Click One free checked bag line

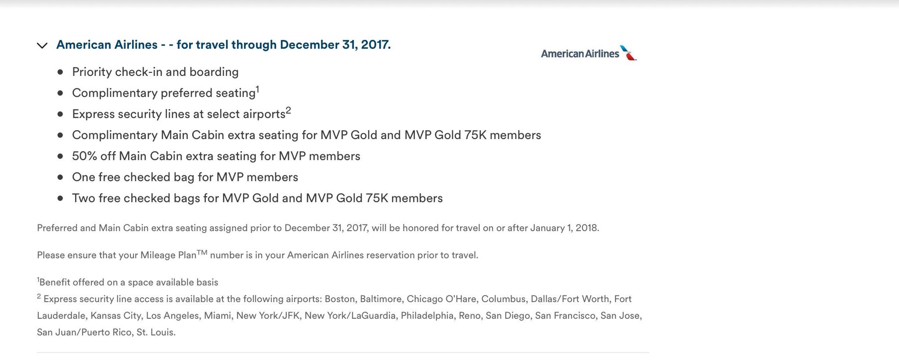pyautogui.click(x=185, y=177)
